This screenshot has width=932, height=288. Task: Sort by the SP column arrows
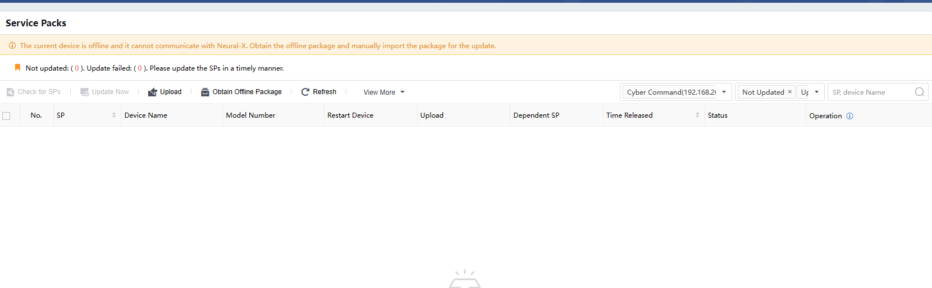click(114, 115)
